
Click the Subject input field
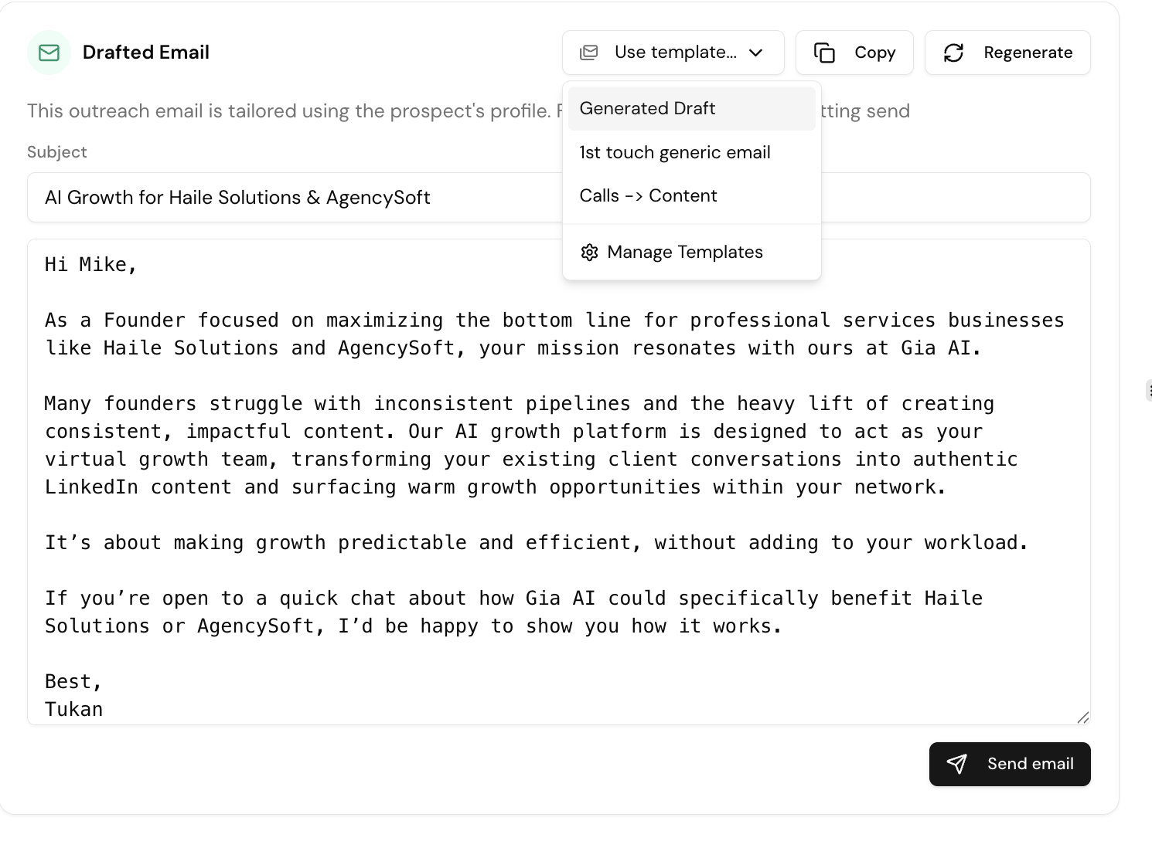tap(309, 197)
